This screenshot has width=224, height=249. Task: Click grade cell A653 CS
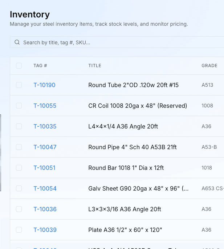tap(213, 188)
